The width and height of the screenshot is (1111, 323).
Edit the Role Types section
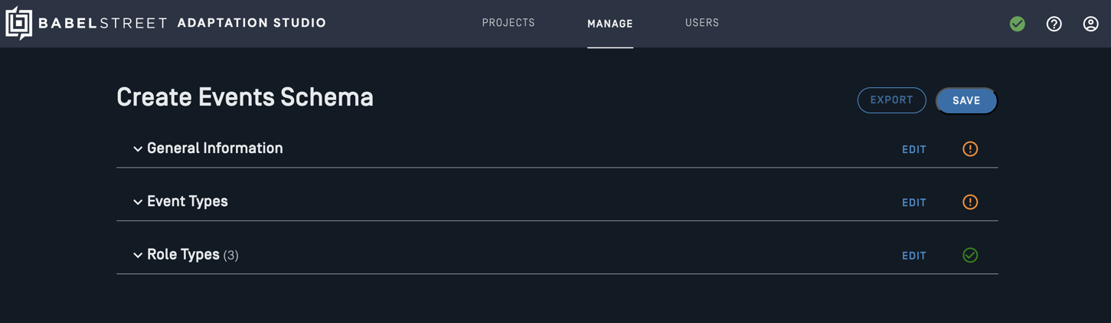click(914, 256)
